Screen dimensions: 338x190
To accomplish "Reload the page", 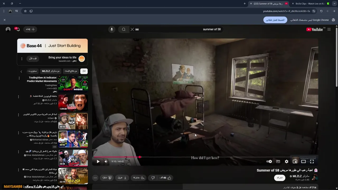I will 321,11.
